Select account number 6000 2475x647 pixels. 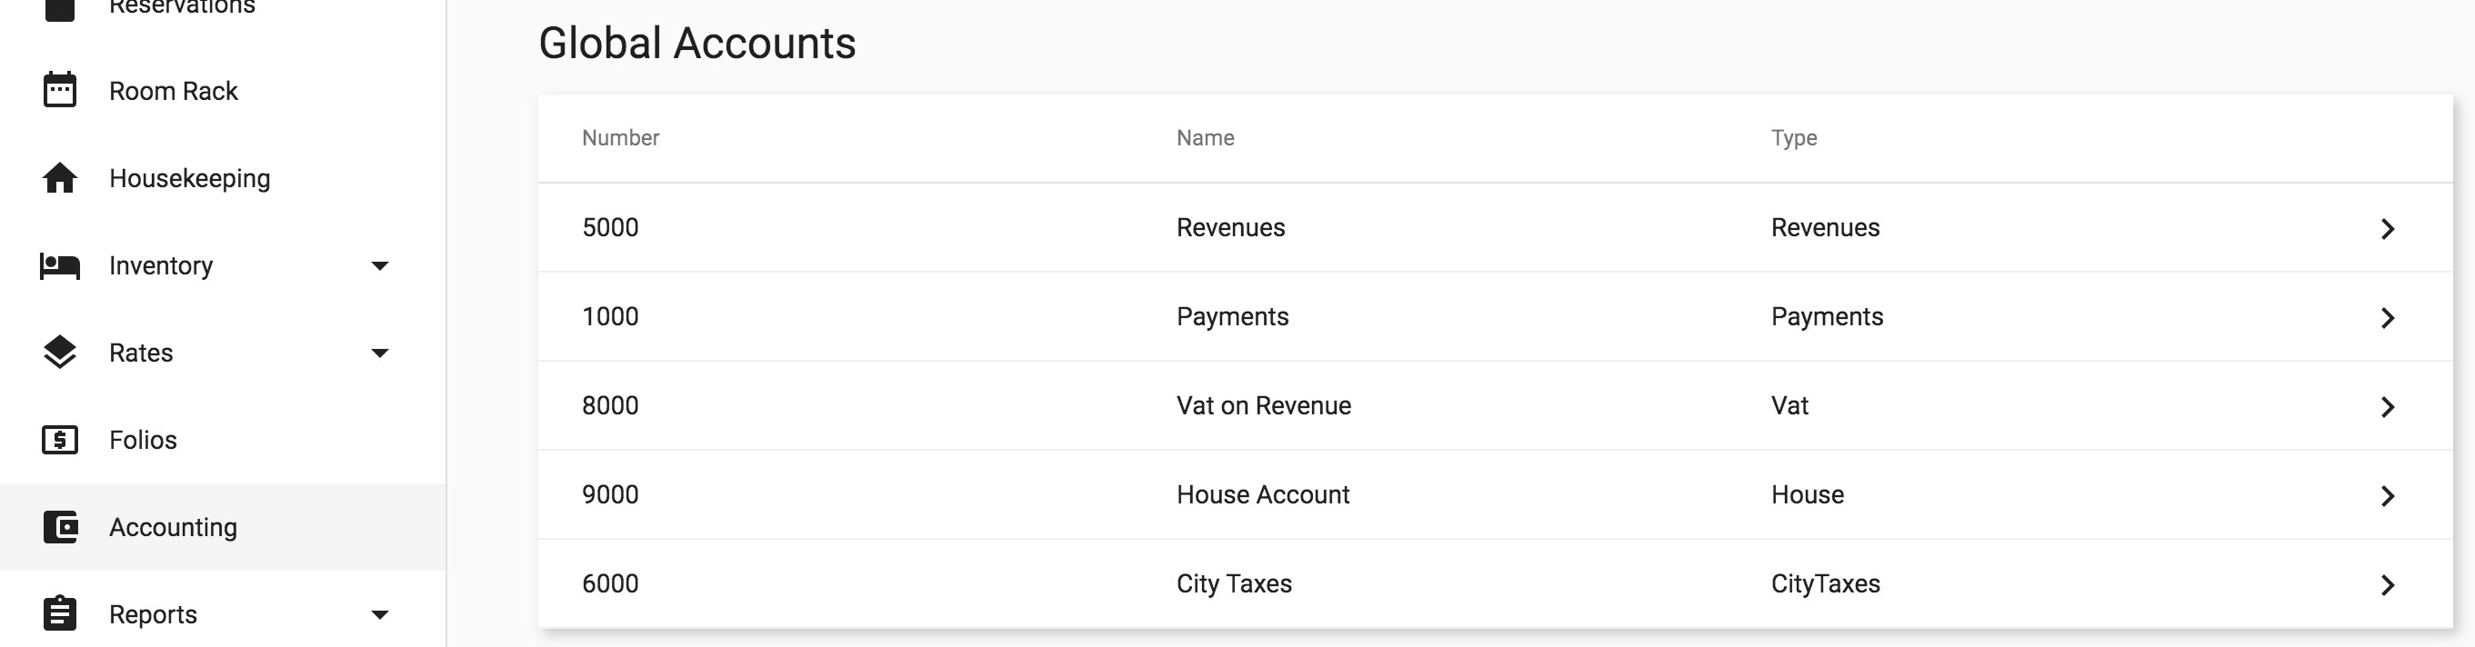610,584
